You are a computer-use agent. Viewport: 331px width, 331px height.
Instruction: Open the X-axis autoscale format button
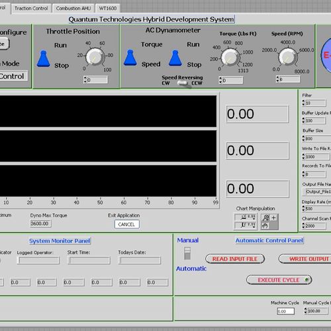coord(246,217)
